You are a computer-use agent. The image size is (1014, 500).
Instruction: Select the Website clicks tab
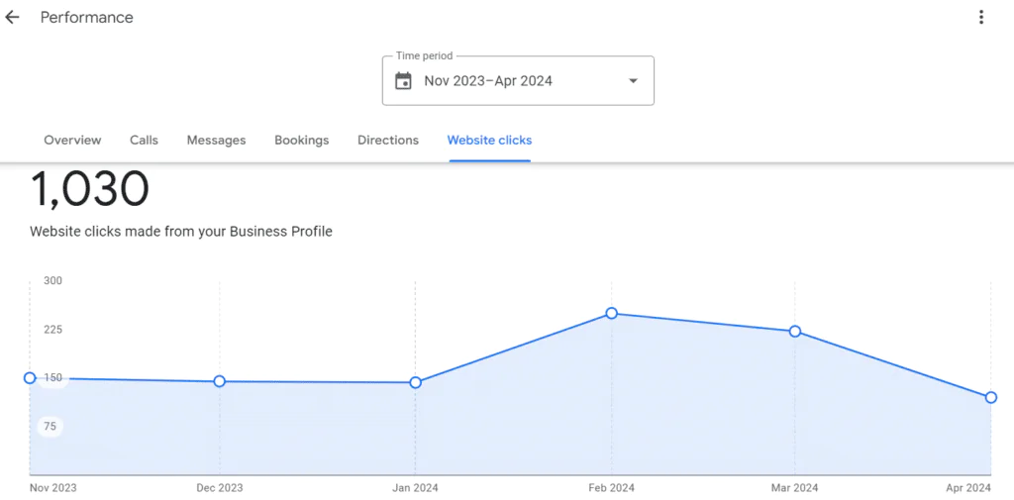point(489,141)
